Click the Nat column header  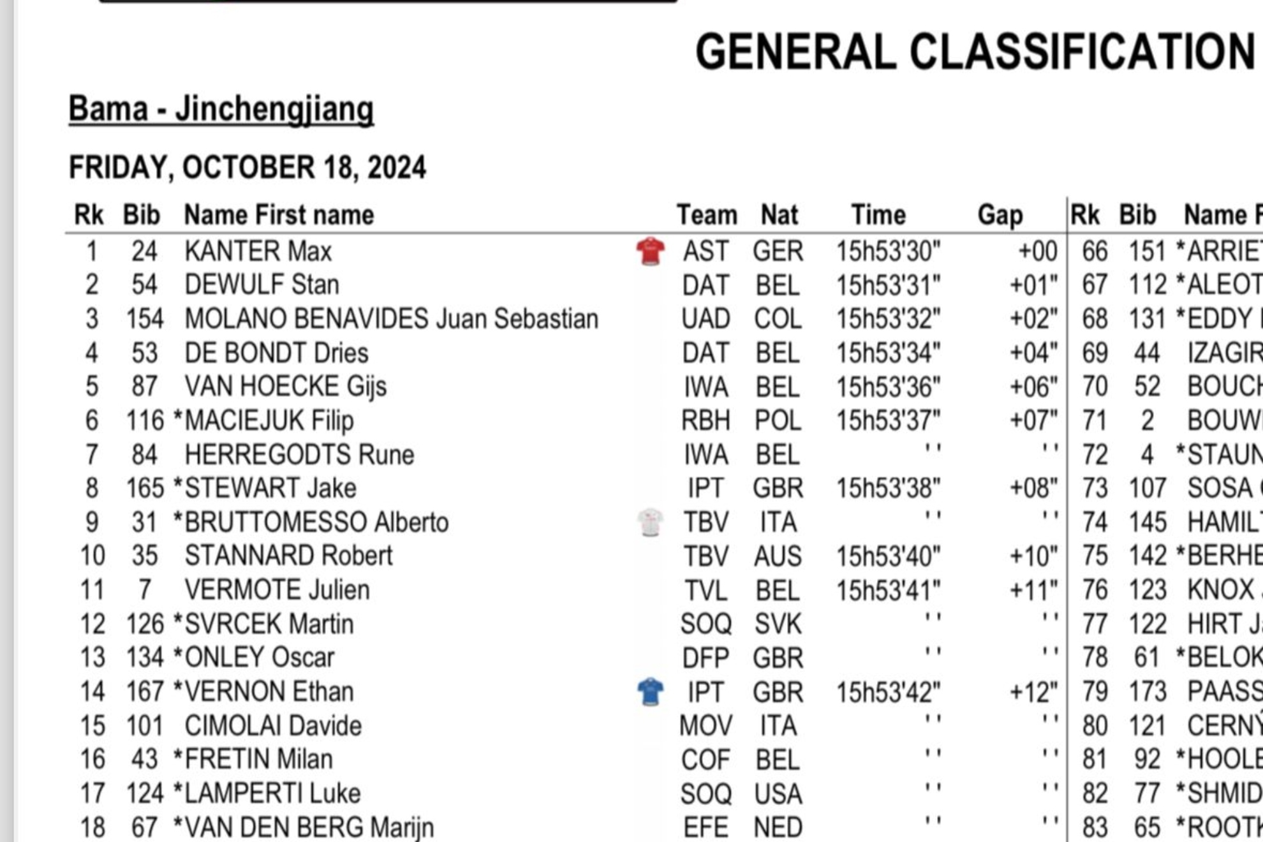(779, 215)
